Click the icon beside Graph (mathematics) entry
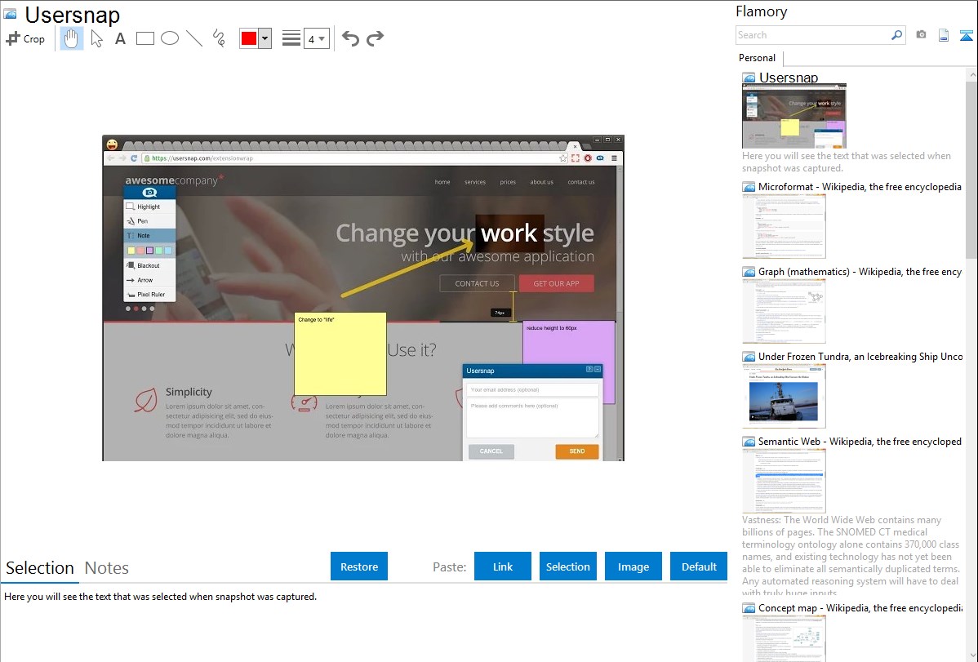 click(749, 272)
